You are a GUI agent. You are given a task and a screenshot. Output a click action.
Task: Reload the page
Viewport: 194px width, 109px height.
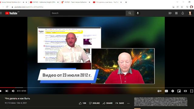(7, 7)
